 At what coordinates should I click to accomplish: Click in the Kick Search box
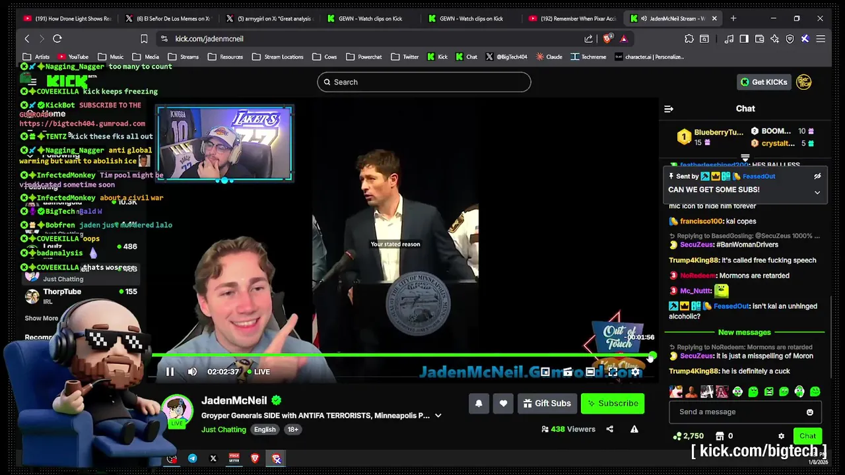[424, 82]
